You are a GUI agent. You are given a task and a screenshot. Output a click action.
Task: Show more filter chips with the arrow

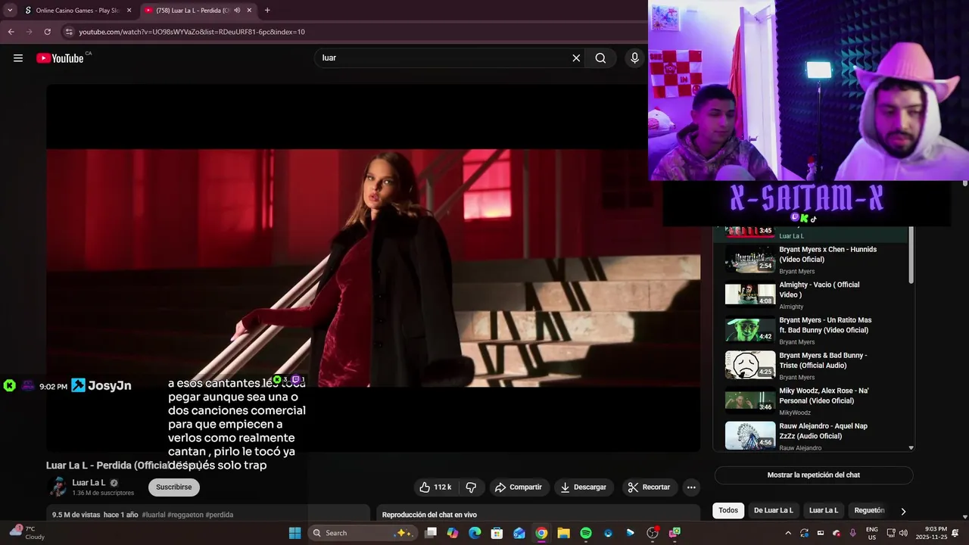pyautogui.click(x=903, y=511)
